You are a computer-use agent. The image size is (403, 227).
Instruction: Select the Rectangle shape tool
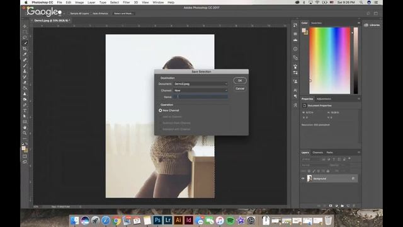pyautogui.click(x=25, y=122)
